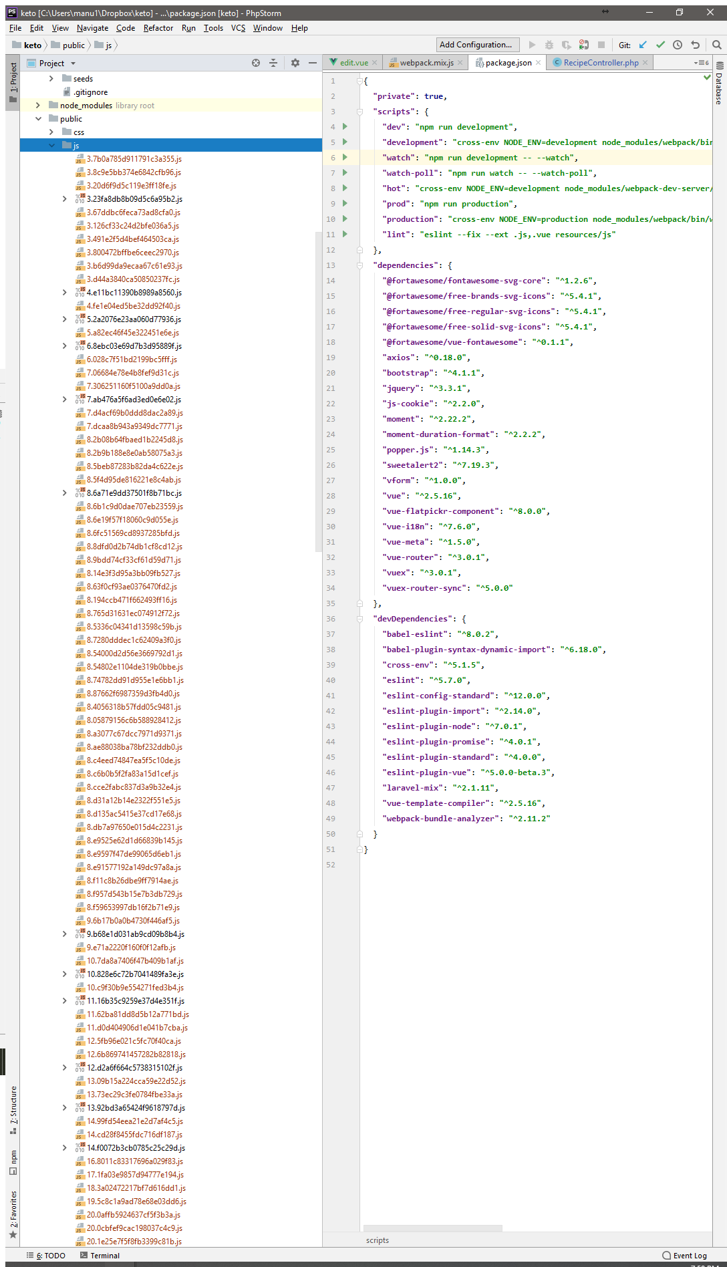The width and height of the screenshot is (727, 1267).
Task: Run the "dev" script gutter arrow
Action: 345,126
